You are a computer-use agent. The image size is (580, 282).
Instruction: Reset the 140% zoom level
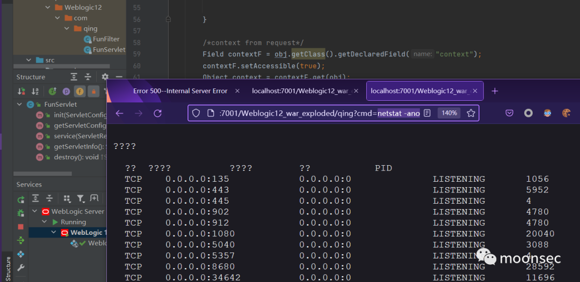point(449,113)
